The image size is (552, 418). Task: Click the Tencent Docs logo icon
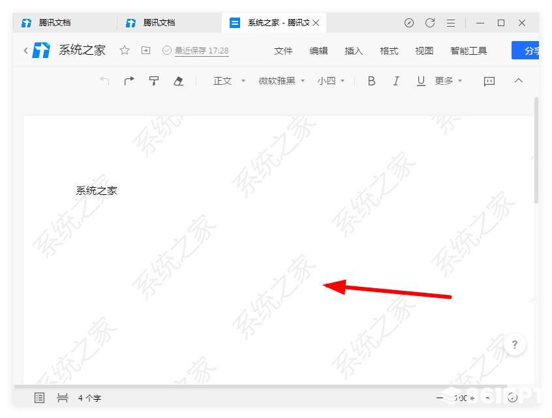tap(41, 50)
